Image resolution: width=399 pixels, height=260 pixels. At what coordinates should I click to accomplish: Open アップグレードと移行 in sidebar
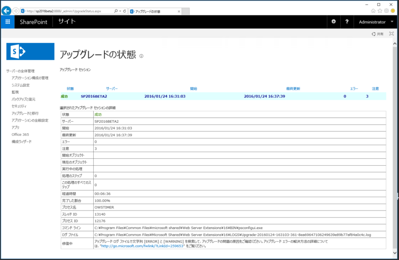coord(25,113)
